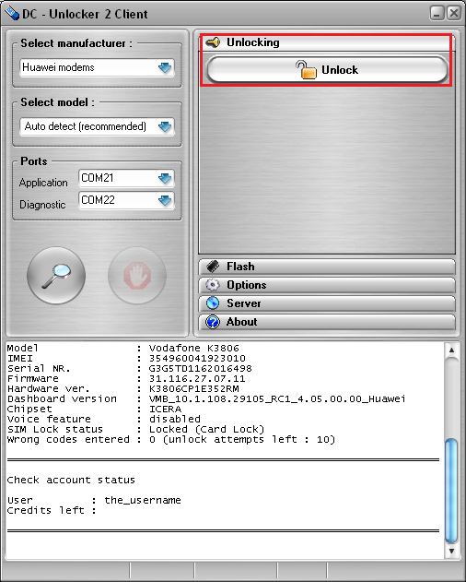Screen dimensions: 466x582
Task: Switch to the Server section
Action: click(x=327, y=303)
